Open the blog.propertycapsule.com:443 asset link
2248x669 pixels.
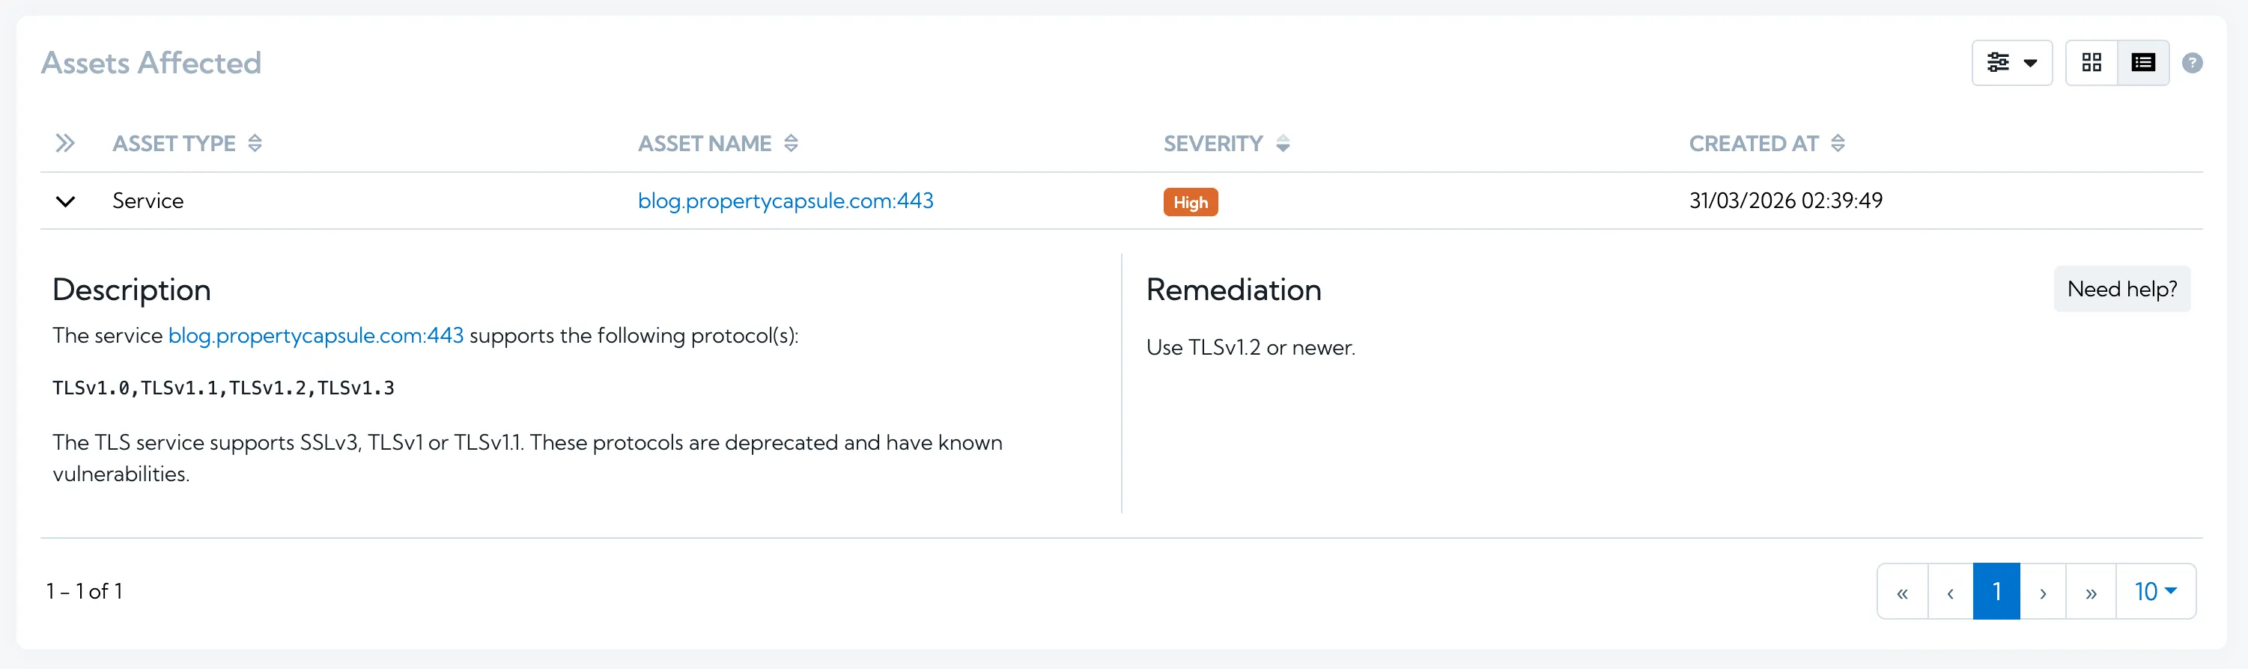[x=786, y=201]
